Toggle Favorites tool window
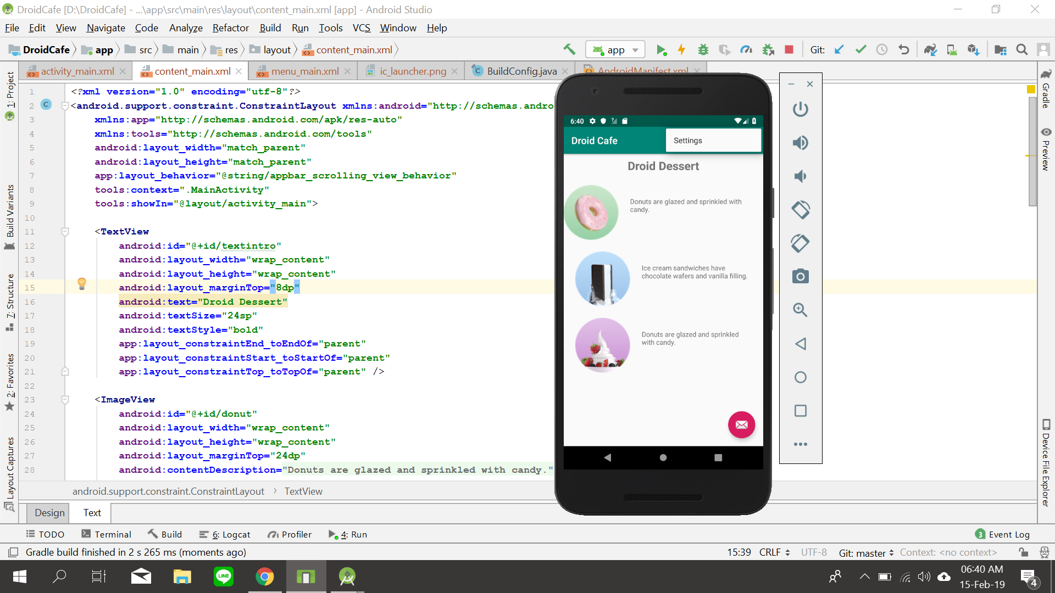The image size is (1055, 593). (10, 382)
